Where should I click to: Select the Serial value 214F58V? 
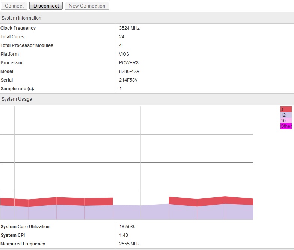point(128,80)
